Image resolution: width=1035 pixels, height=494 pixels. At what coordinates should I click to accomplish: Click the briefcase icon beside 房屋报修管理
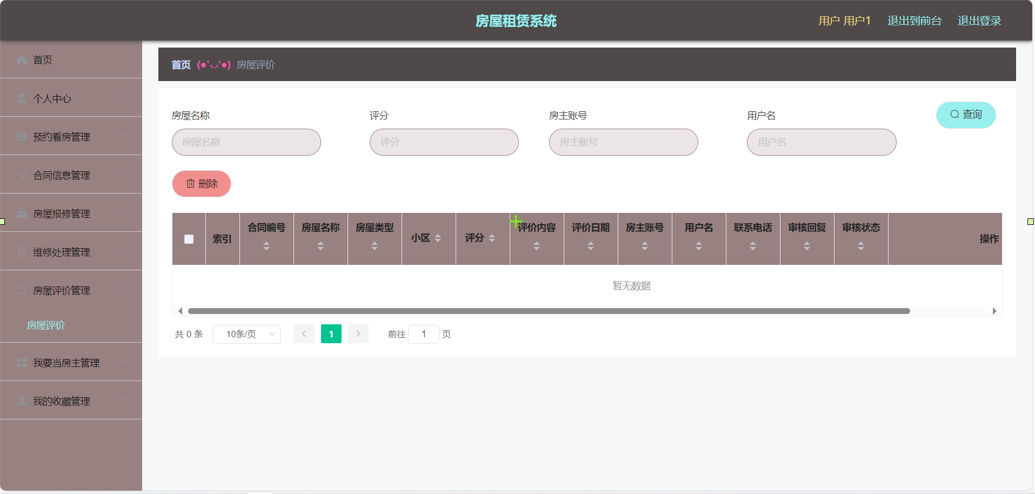click(22, 213)
